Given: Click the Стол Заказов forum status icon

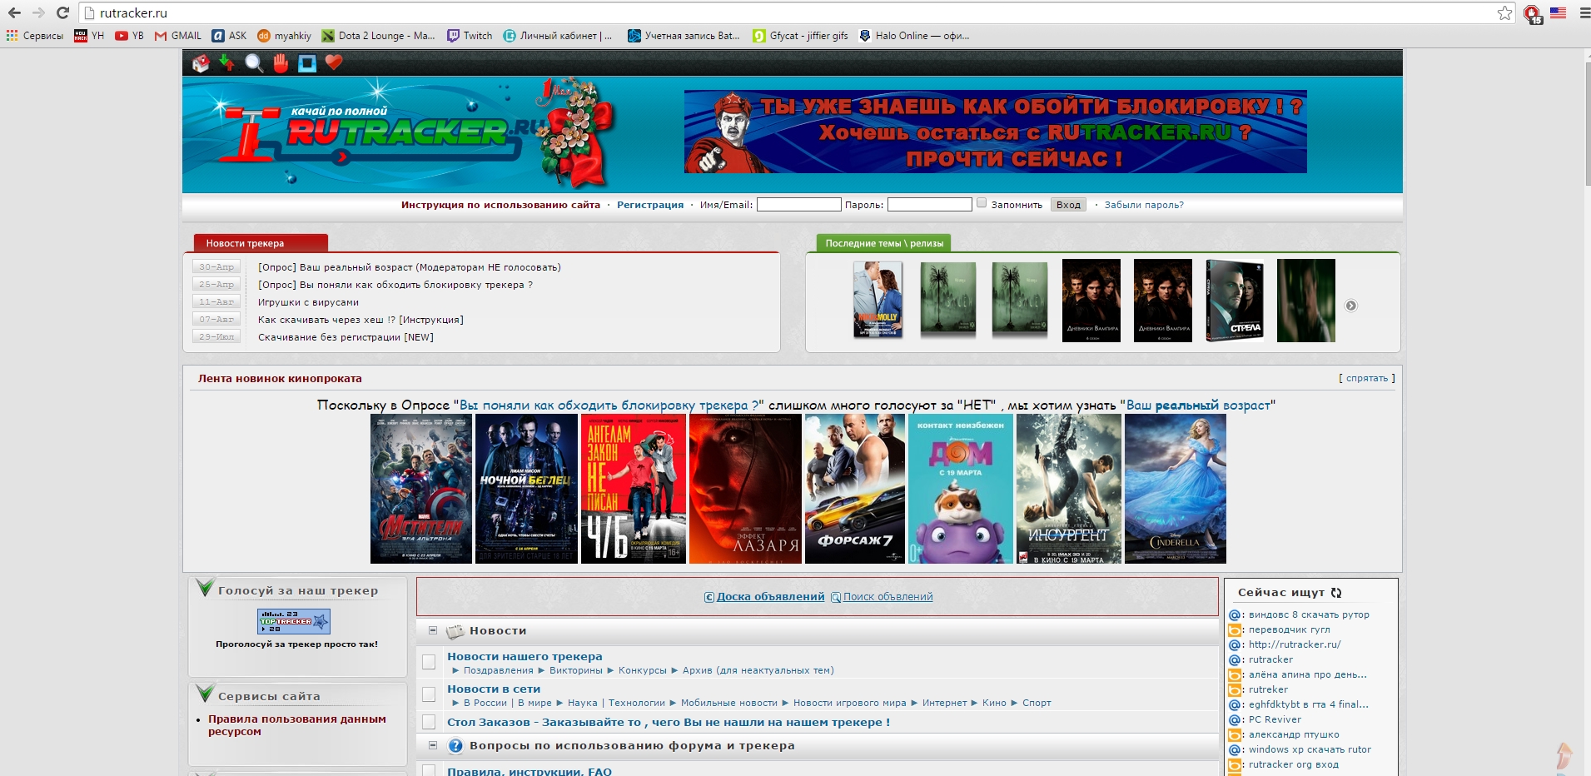Looking at the screenshot, I should coord(429,722).
